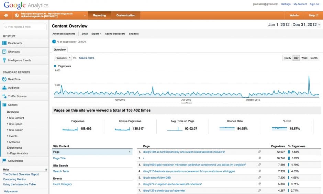
Task: Click the Shortcuts sidebar icon
Action: pyautogui.click(x=4, y=52)
